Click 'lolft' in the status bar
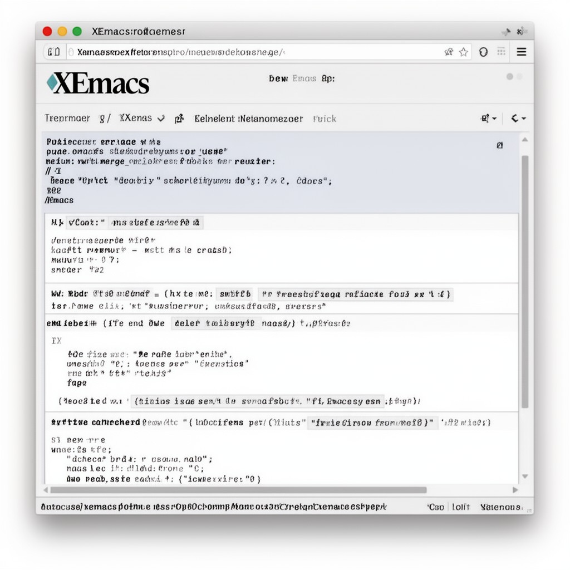The width and height of the screenshot is (570, 570). point(461,507)
